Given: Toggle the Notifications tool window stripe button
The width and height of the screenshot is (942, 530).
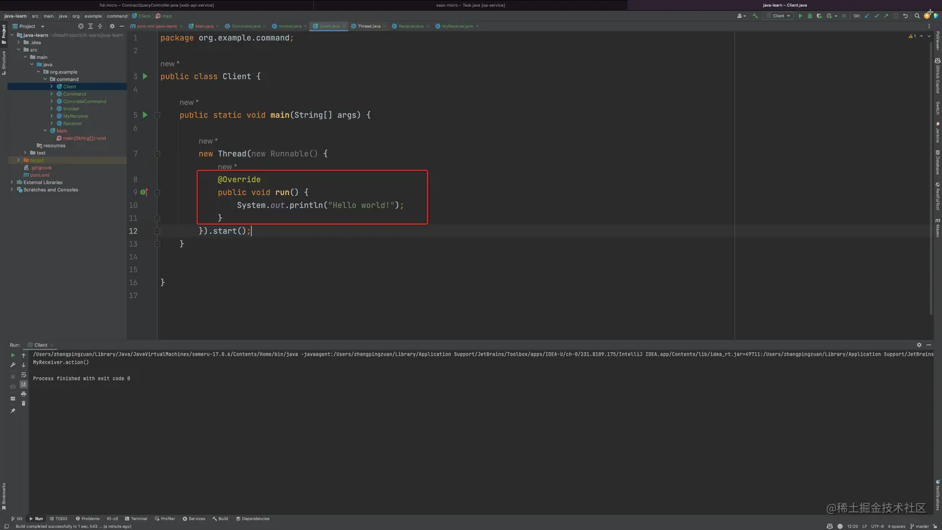Looking at the screenshot, I should [x=938, y=495].
